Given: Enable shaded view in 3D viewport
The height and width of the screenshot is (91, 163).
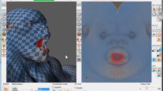Looking at the screenshot, I should coord(4,14).
